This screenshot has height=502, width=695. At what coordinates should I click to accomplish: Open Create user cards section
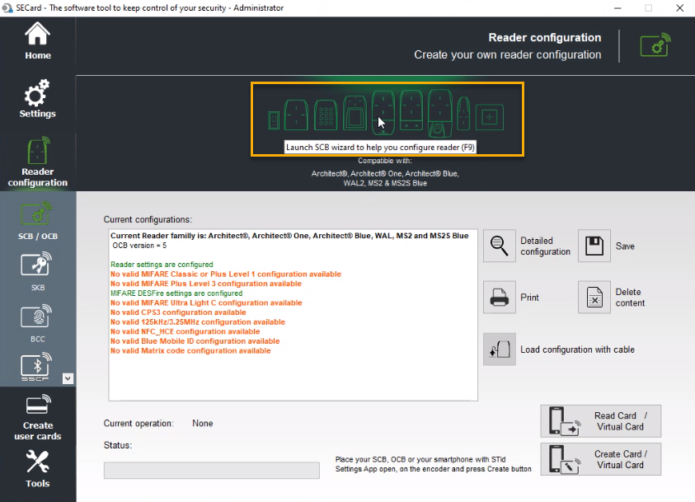[37, 418]
